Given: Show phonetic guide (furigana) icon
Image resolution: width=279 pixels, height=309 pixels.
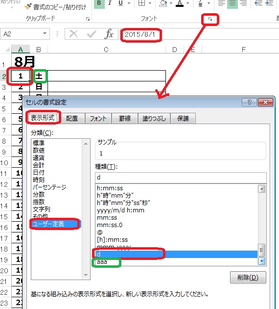Looking at the screenshot, I should pos(200,3).
